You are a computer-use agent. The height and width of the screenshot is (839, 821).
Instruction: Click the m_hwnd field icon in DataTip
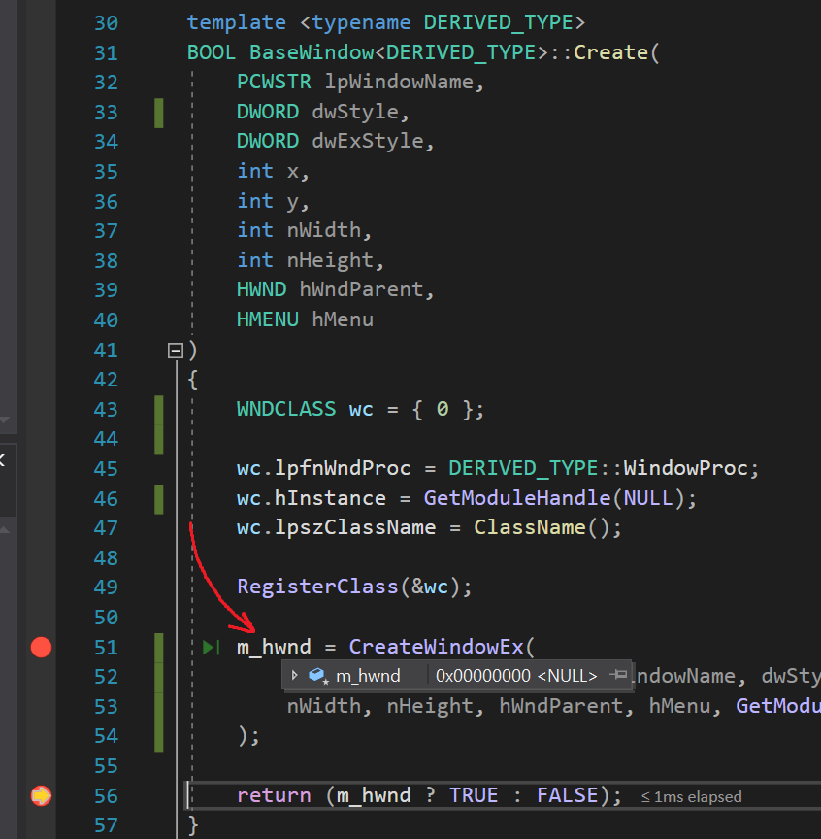[x=317, y=675]
